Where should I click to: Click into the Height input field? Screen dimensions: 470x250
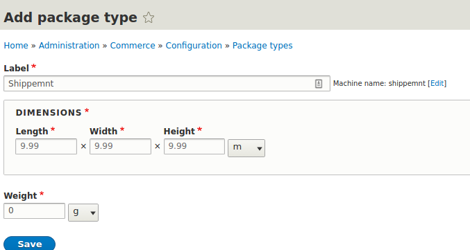tap(194, 146)
